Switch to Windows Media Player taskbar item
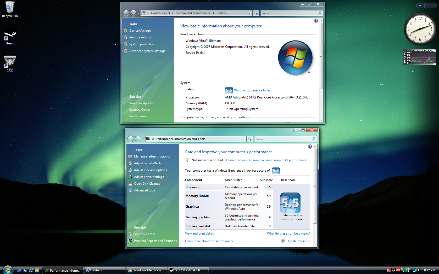 click(x=146, y=270)
